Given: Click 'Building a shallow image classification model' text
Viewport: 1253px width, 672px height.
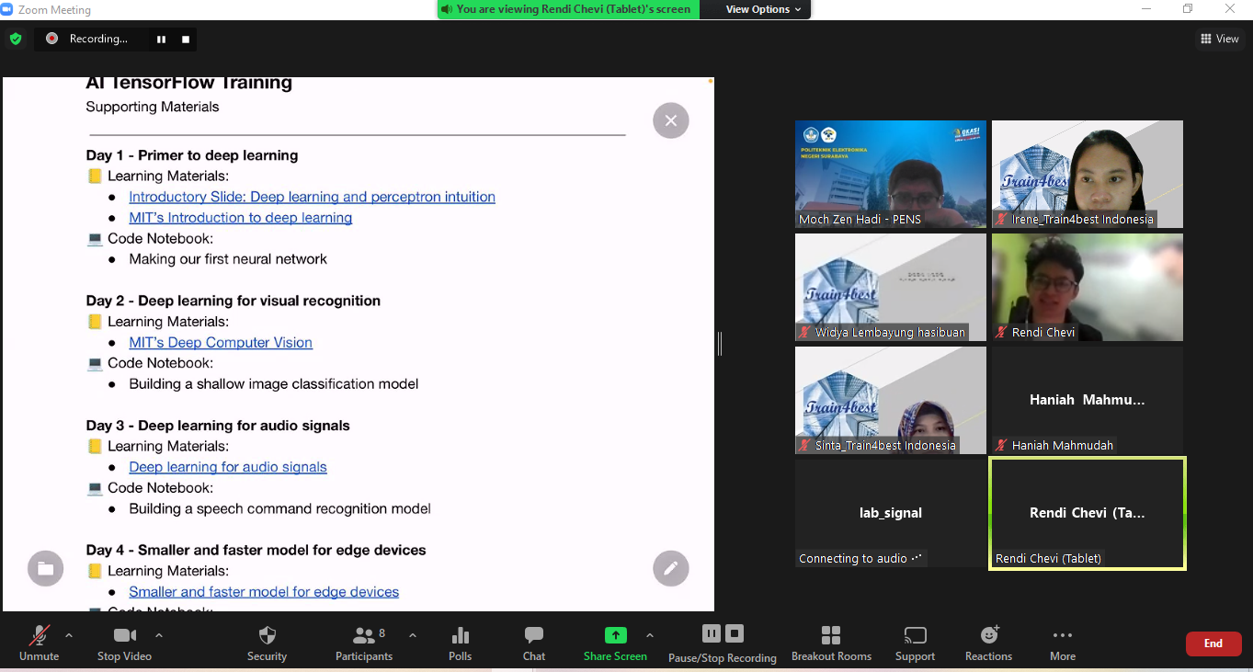Looking at the screenshot, I should (274, 383).
